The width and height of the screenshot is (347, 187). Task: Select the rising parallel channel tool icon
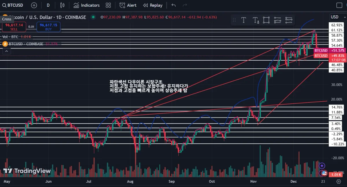click(x=277, y=20)
